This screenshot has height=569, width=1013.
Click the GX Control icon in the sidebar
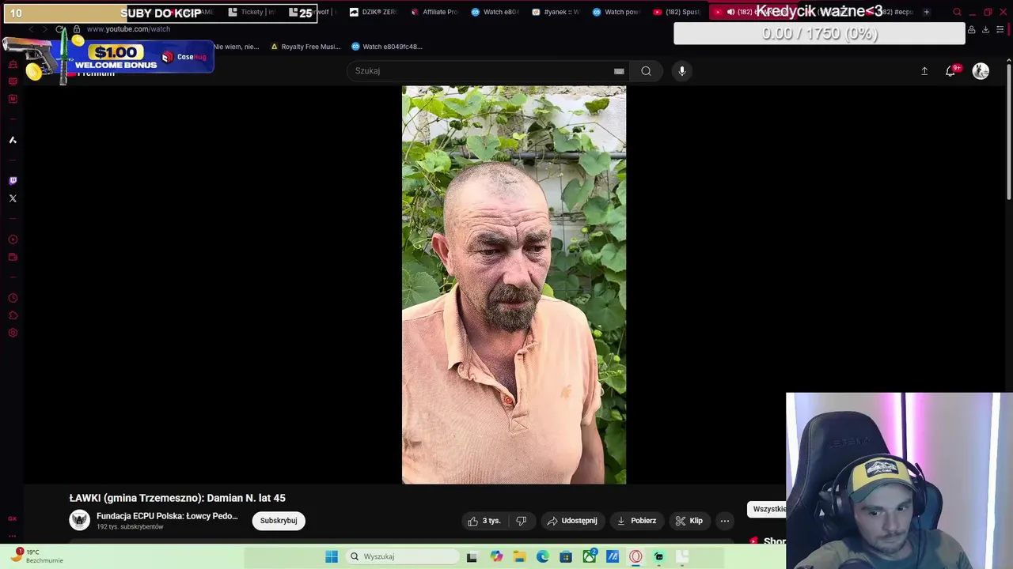13,518
